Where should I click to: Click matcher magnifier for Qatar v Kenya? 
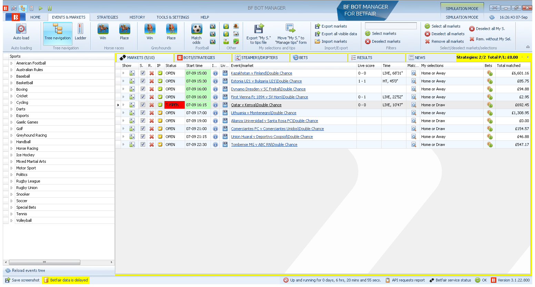click(x=414, y=105)
